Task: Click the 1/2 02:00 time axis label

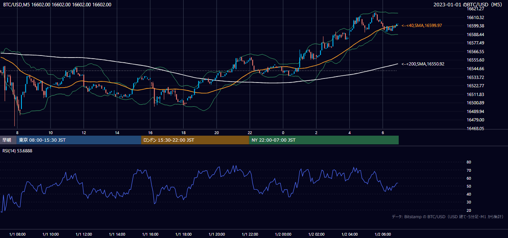Action: 316,234
